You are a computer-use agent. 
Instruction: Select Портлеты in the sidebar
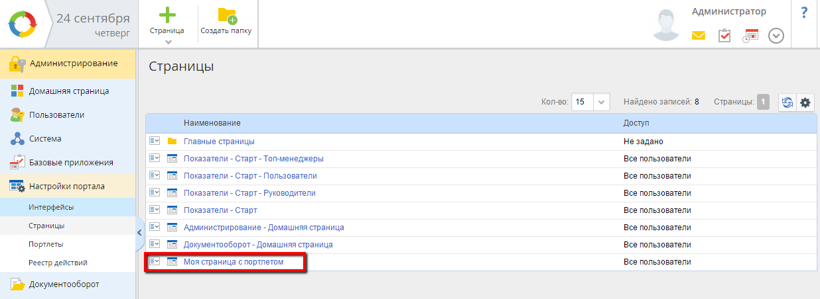(46, 244)
